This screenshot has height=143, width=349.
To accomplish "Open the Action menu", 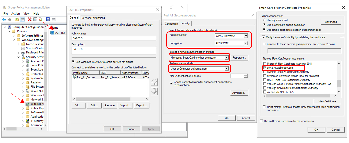I will (15, 14).
